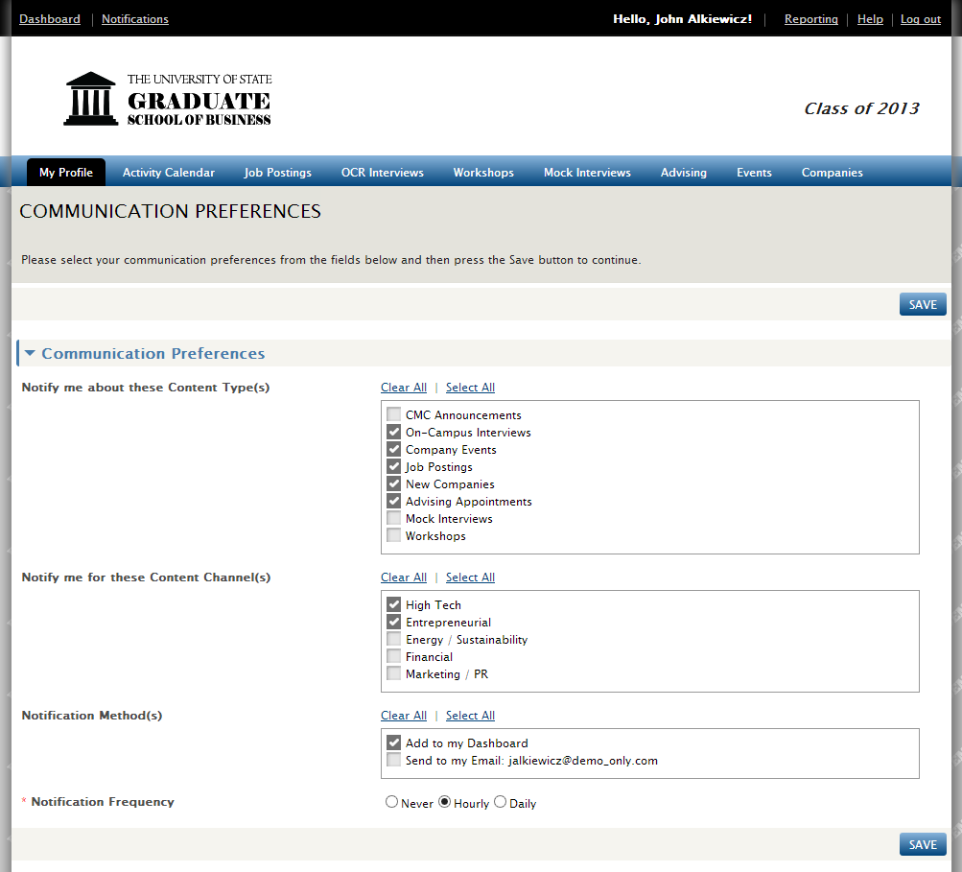This screenshot has height=872, width=962.
Task: Open the OCR Interviews tab
Action: pos(383,173)
